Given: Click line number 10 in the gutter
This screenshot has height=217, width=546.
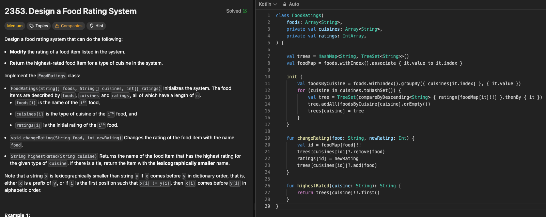Looking at the screenshot, I should pyautogui.click(x=267, y=77).
